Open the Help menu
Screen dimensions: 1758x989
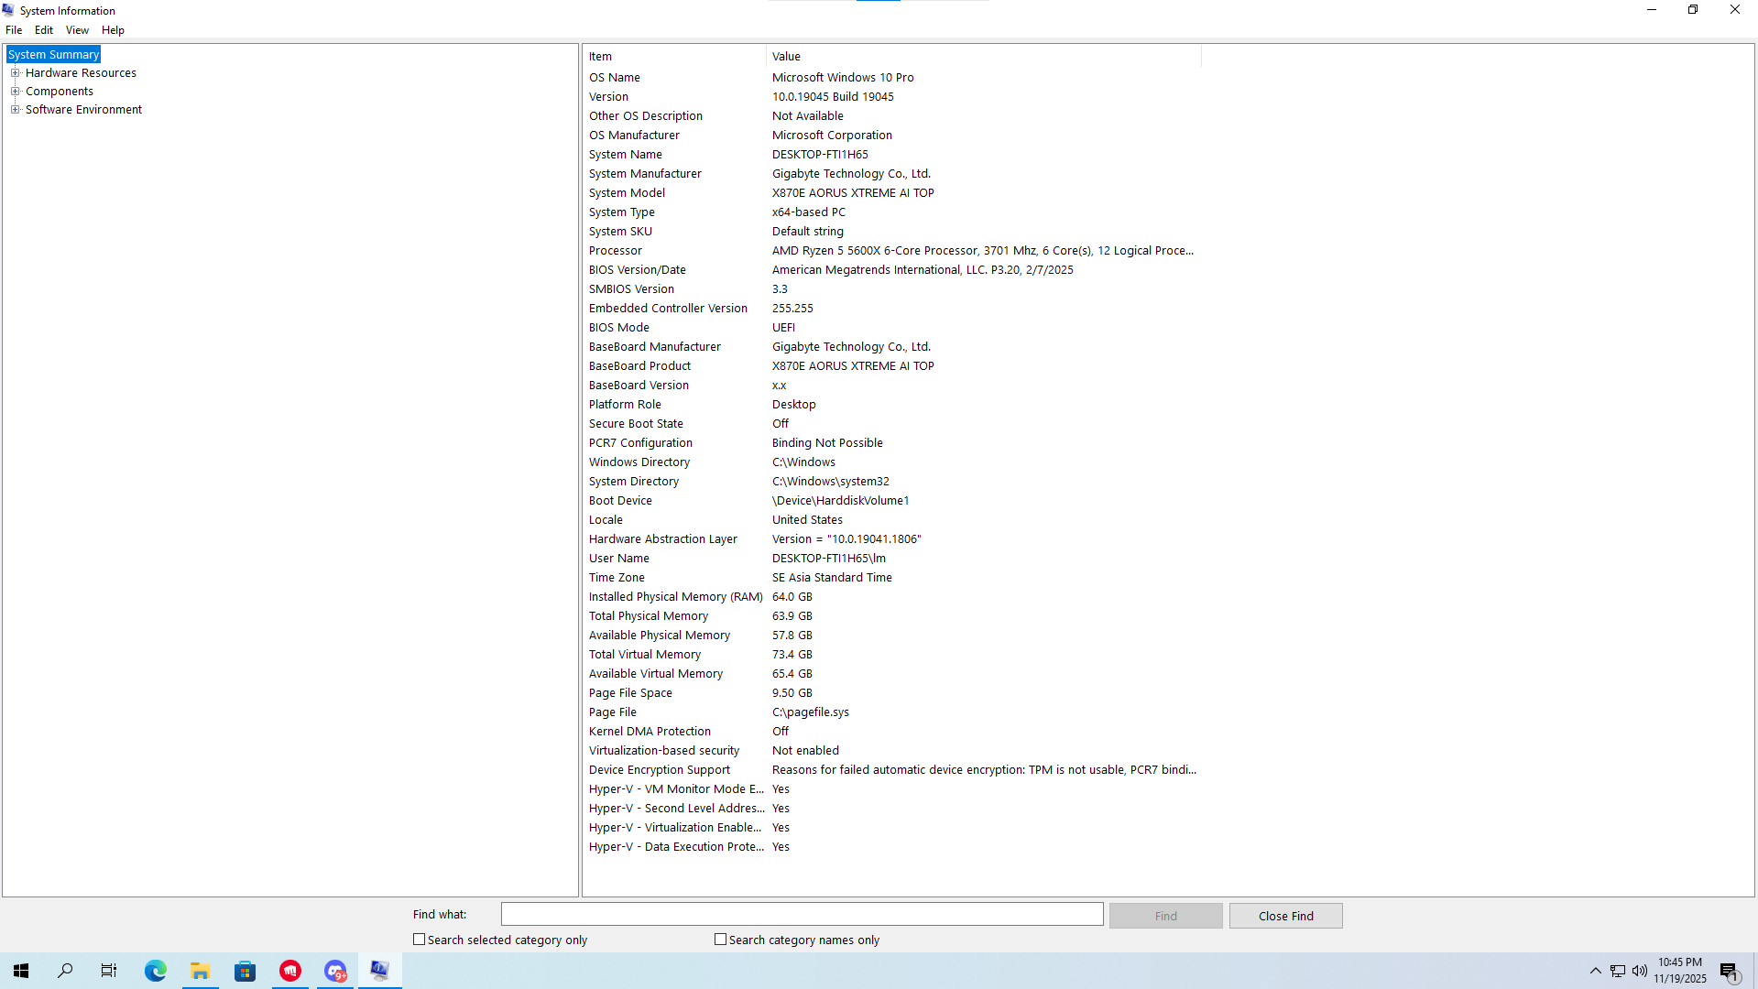coord(113,30)
